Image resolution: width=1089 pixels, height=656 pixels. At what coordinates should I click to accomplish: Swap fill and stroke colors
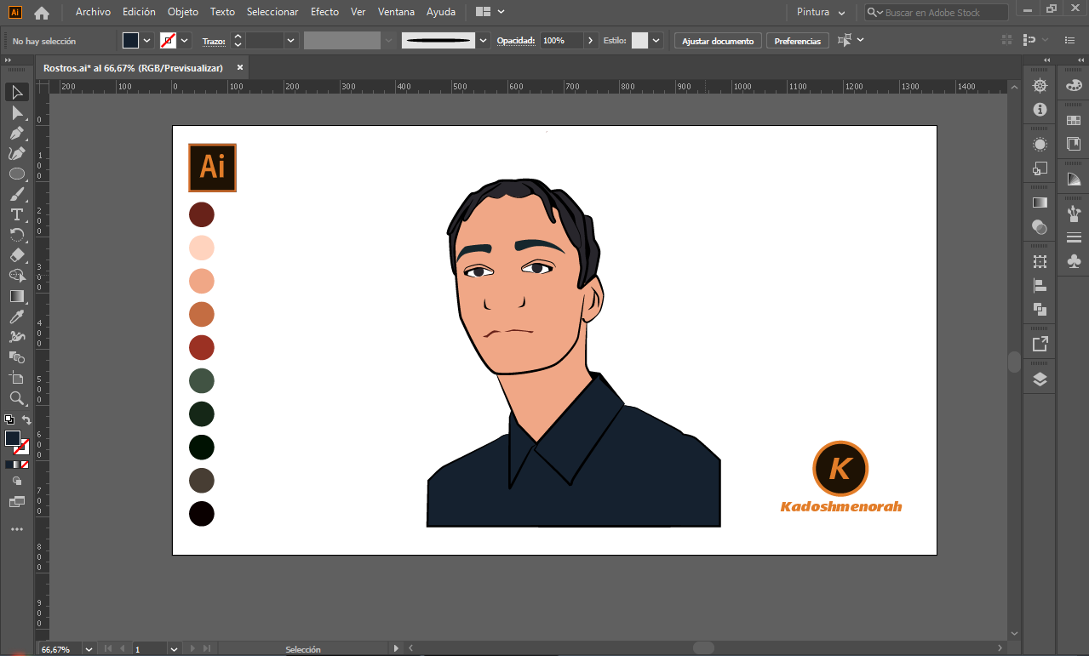pos(26,420)
